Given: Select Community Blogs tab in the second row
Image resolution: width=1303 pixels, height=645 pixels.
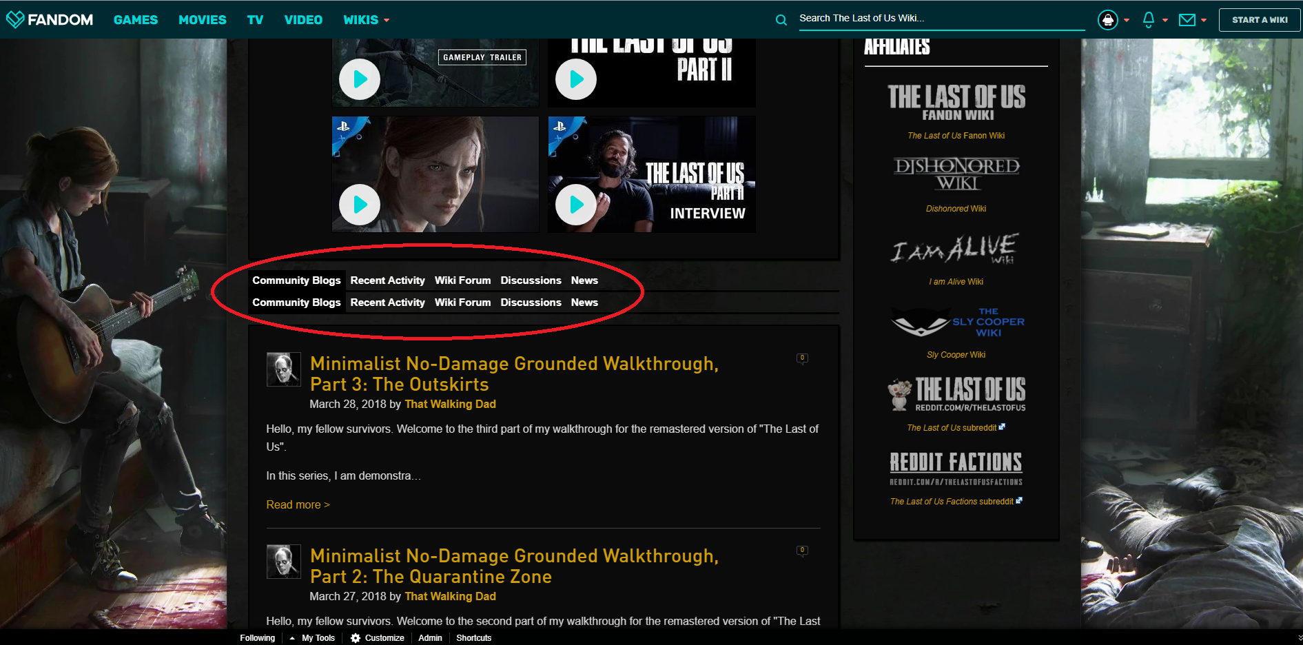Looking at the screenshot, I should pos(296,303).
